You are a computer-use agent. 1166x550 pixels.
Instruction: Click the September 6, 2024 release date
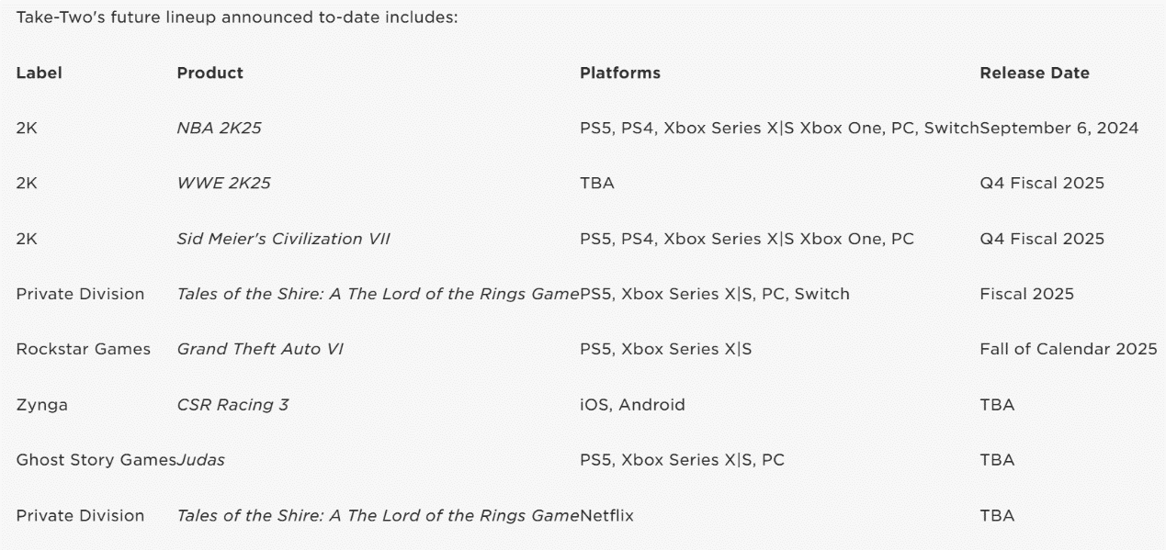pos(1058,129)
